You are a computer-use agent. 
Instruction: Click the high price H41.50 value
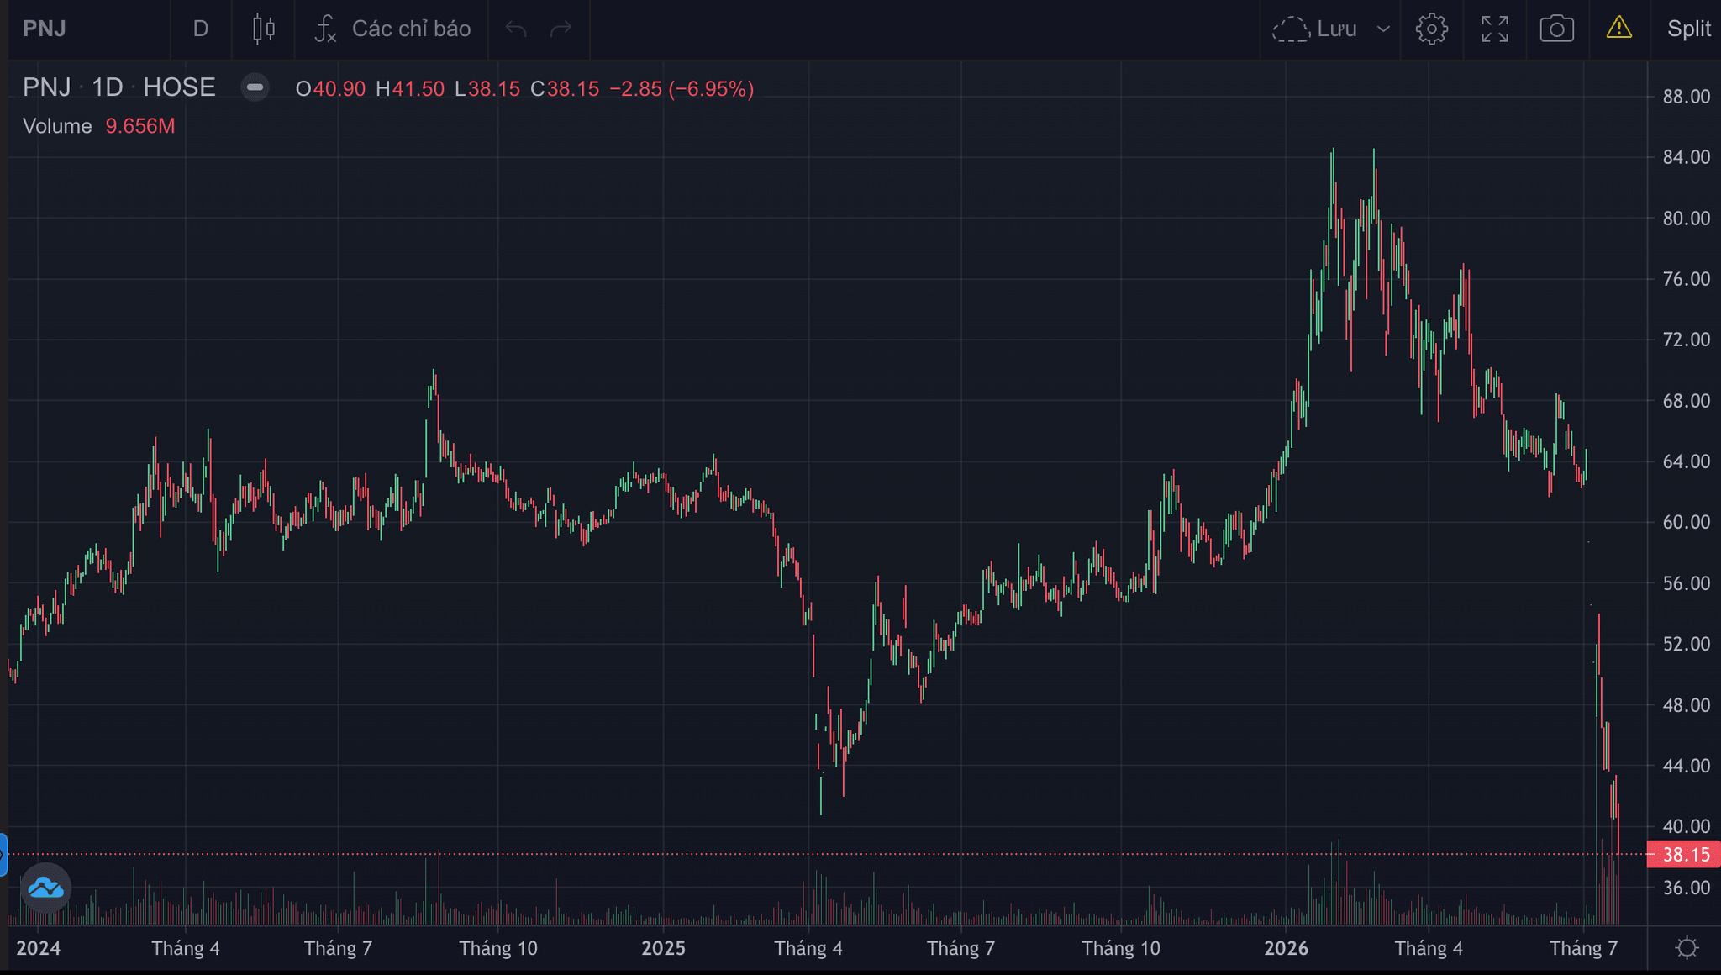(x=410, y=88)
